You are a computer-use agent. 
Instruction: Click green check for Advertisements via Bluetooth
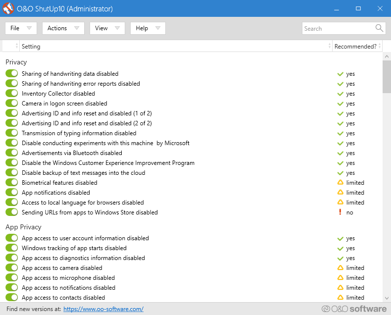(340, 154)
